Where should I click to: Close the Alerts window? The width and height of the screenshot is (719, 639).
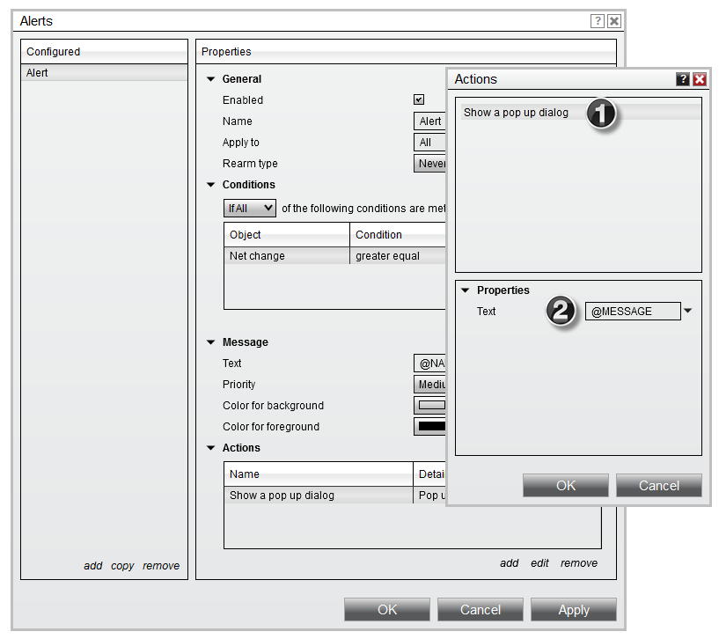point(614,21)
